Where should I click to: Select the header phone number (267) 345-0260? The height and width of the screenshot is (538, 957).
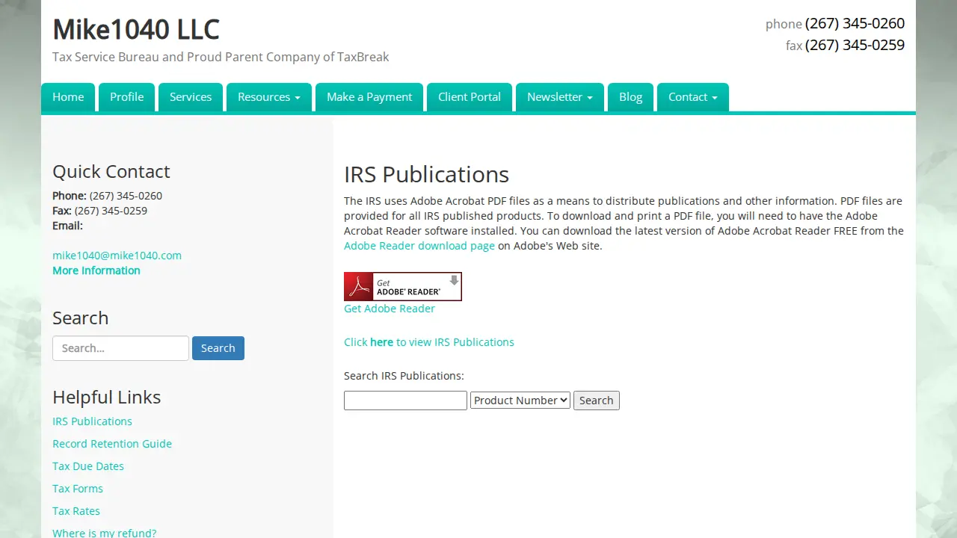coord(855,23)
